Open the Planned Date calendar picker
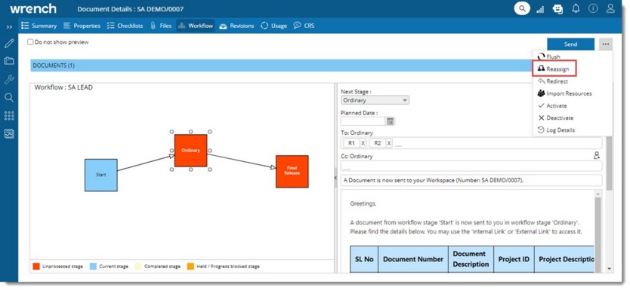This screenshot has width=630, height=290. [x=390, y=121]
